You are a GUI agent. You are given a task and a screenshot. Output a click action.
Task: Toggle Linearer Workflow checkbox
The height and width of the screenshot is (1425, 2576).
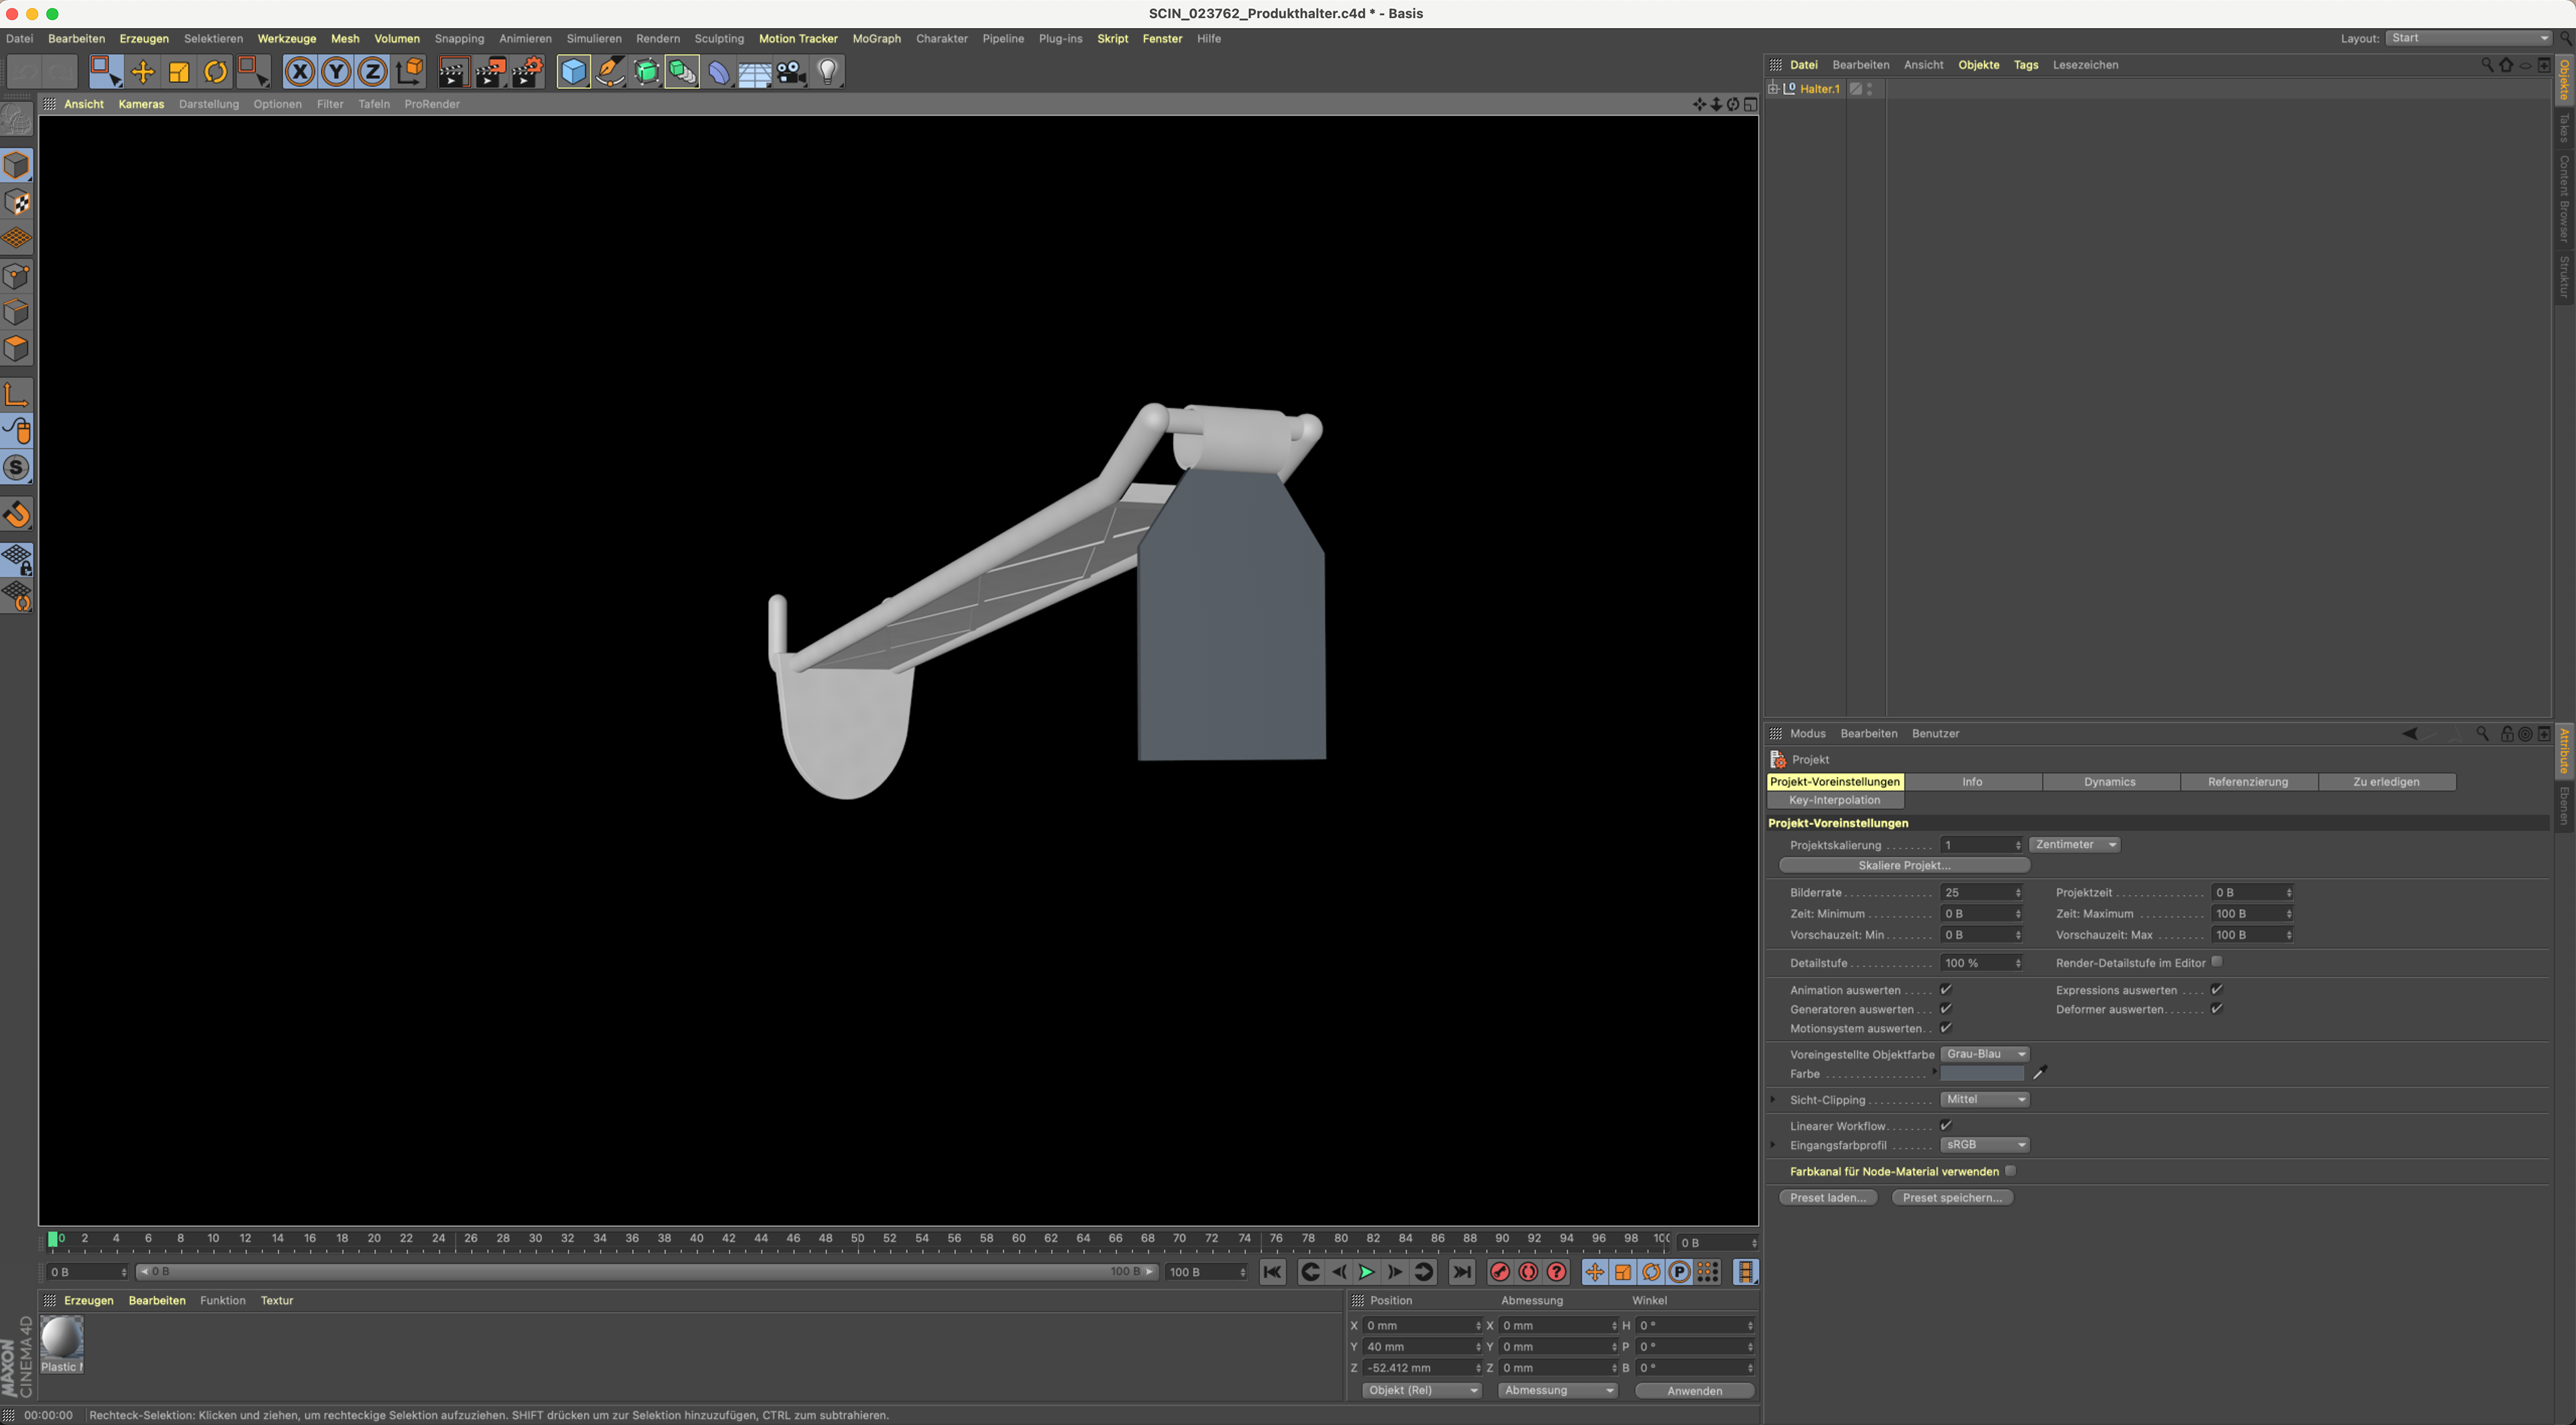[x=1946, y=1125]
